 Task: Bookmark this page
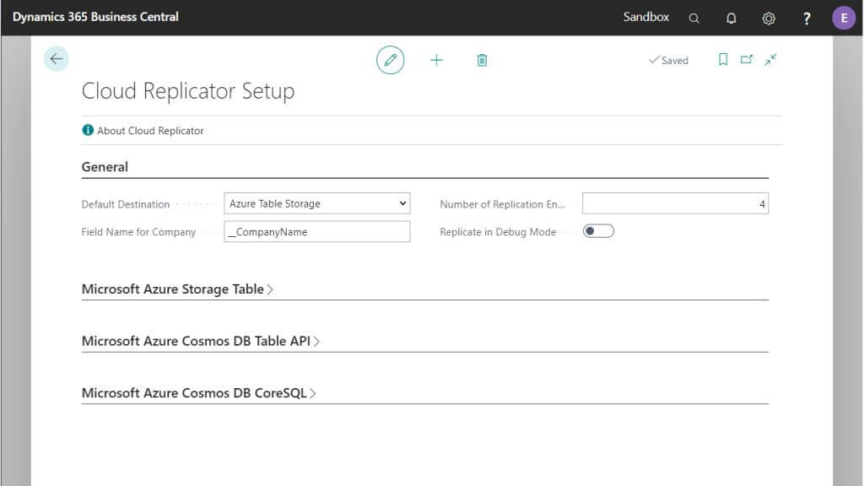pos(723,60)
